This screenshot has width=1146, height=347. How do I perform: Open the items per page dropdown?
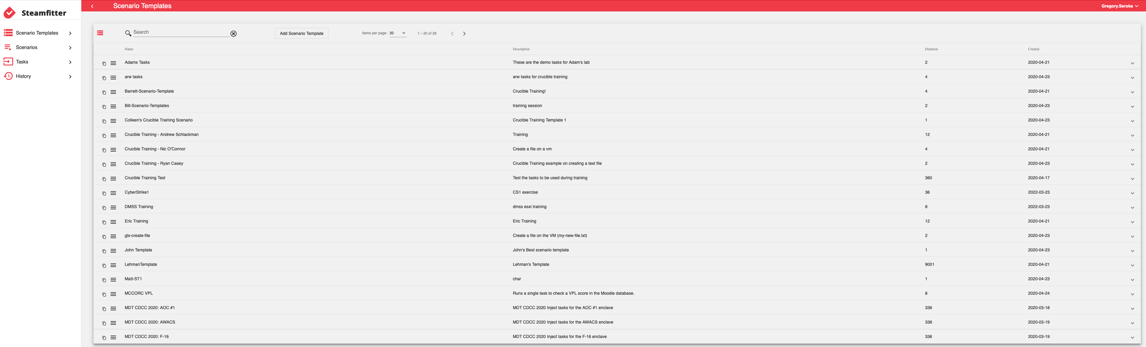pyautogui.click(x=398, y=33)
